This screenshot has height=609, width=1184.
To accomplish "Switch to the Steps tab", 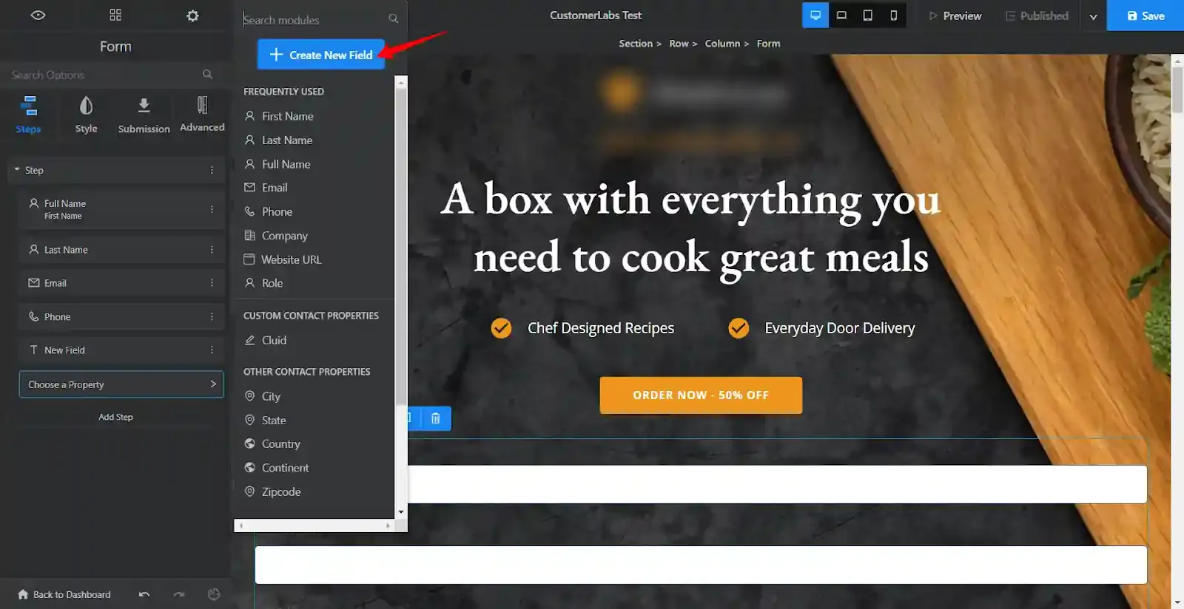I will (28, 115).
